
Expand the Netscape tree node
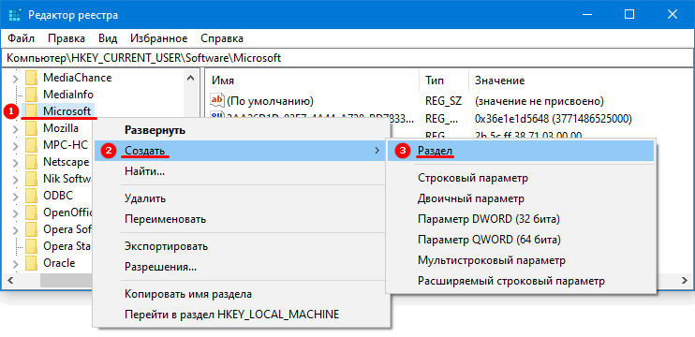tap(16, 163)
